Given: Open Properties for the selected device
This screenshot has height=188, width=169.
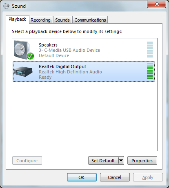Looking at the screenshot, I should point(142,161).
